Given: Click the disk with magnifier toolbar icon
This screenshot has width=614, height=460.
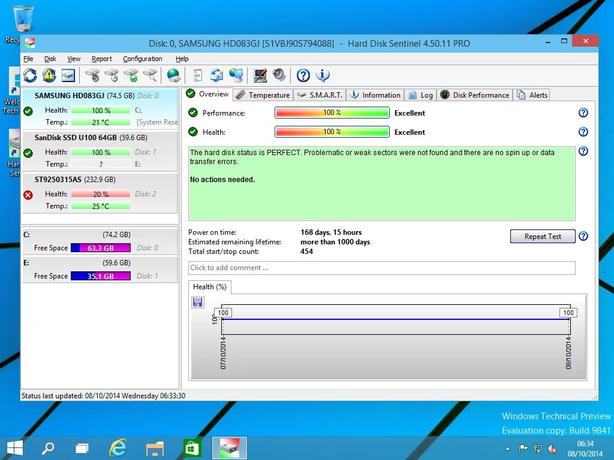Looking at the screenshot, I should pos(151,75).
